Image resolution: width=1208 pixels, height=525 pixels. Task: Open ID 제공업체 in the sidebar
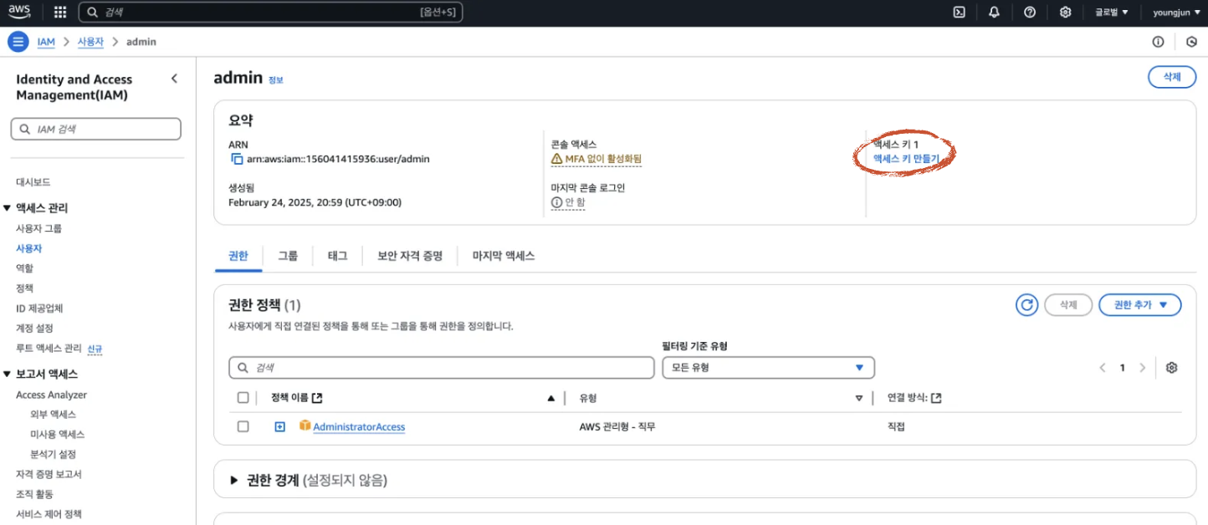point(39,308)
